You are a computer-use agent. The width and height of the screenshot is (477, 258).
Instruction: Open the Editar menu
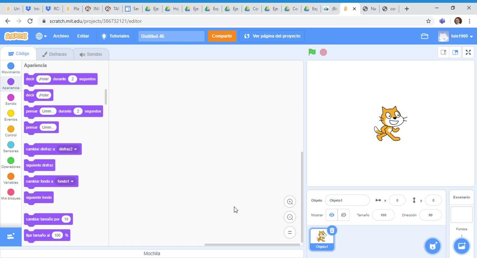83,36
